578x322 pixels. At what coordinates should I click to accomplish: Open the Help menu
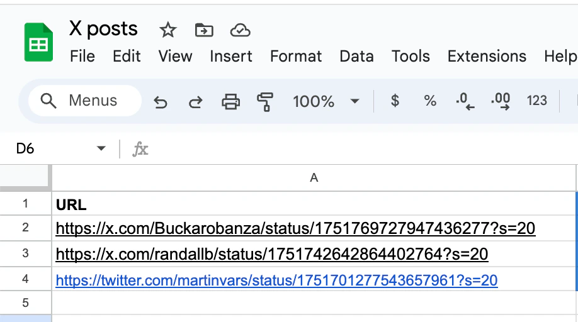click(x=560, y=57)
